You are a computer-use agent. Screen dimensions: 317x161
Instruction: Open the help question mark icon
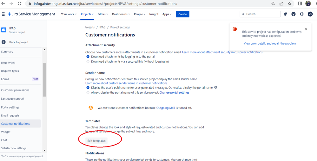[293, 14]
